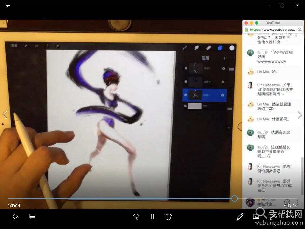Screen dimensions: 305x229
Task: Select the Procreate smudge tool
Action: (x=197, y=48)
